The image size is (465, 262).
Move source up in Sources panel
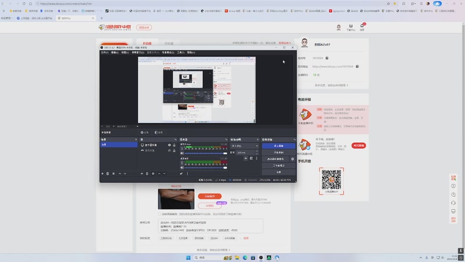(x=159, y=174)
